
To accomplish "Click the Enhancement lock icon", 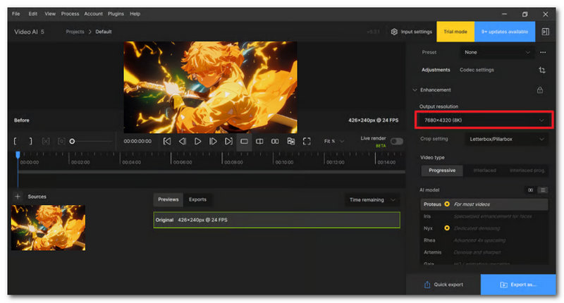I will pos(540,90).
